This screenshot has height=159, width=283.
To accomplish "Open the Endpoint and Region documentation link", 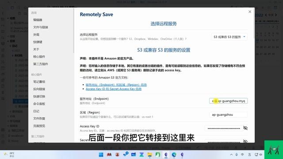I will (116, 85).
